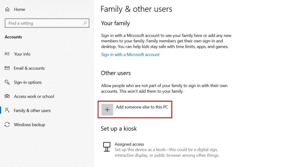Viewport: 297px width, 167px height.
Task: Click the Access work or school briefcase icon
Action: [7, 96]
